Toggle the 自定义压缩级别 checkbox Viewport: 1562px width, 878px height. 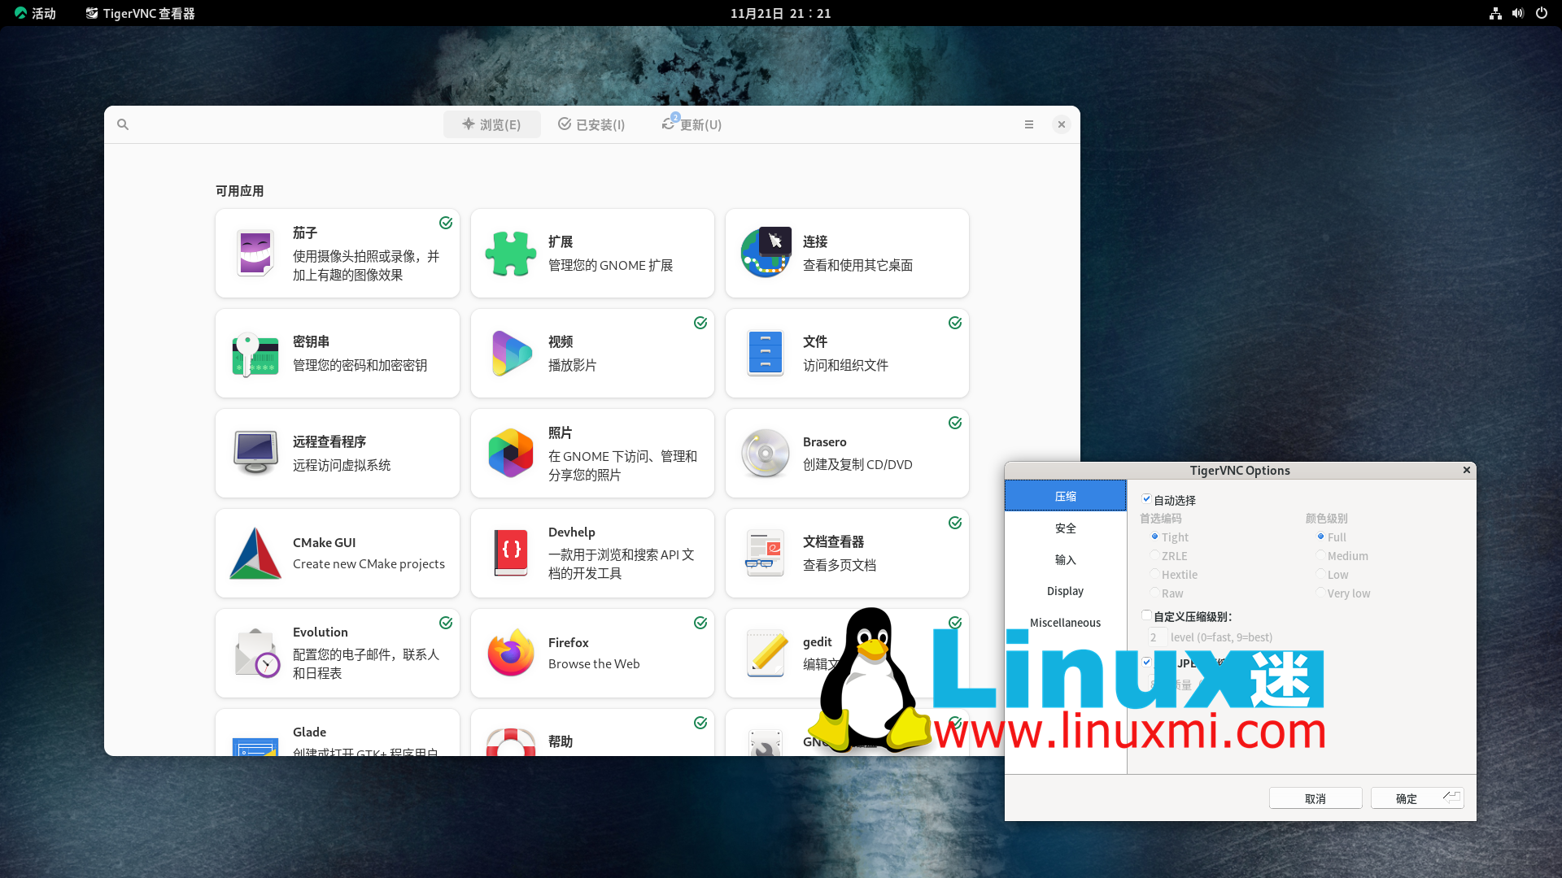(1146, 615)
